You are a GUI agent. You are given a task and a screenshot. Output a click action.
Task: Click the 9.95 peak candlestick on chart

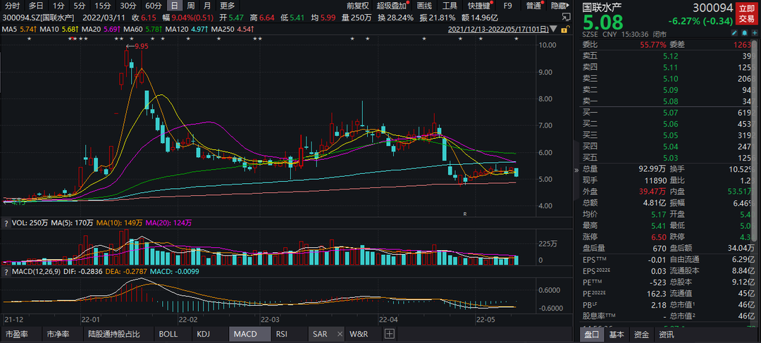(131, 64)
